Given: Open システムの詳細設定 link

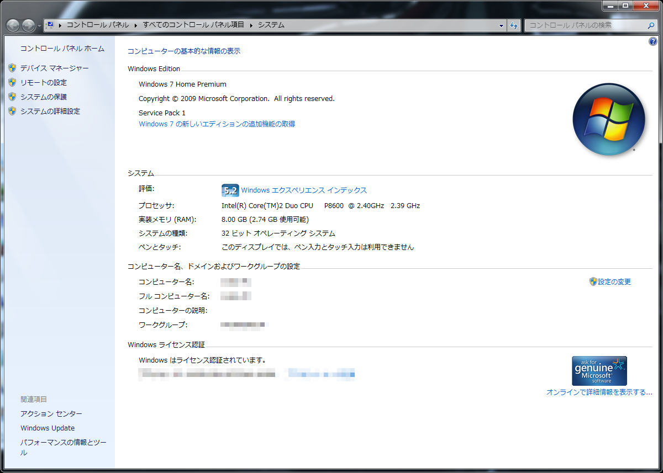Looking at the screenshot, I should (50, 111).
